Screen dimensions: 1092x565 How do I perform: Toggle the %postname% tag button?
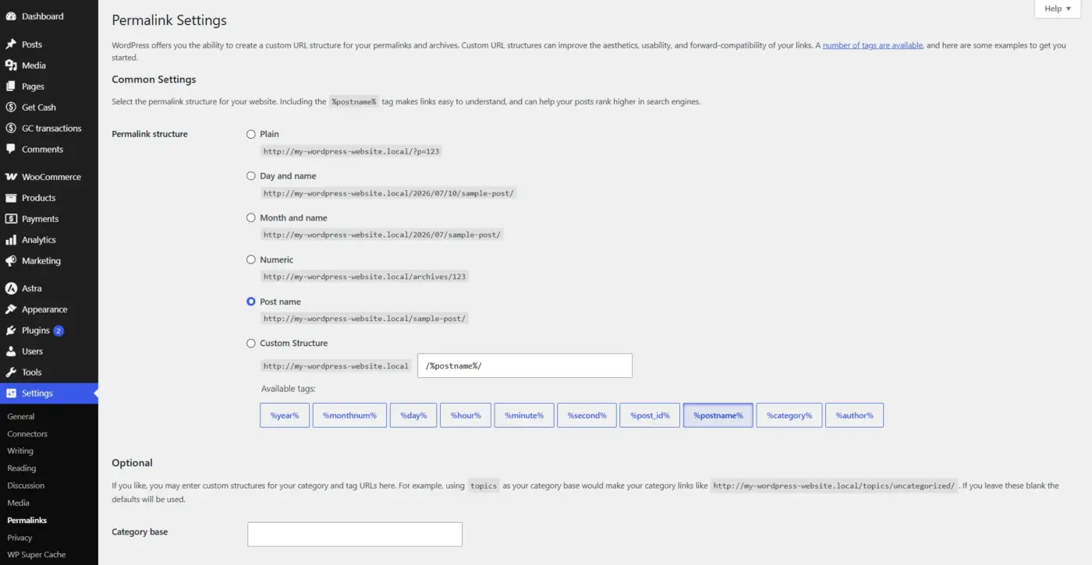pos(718,415)
